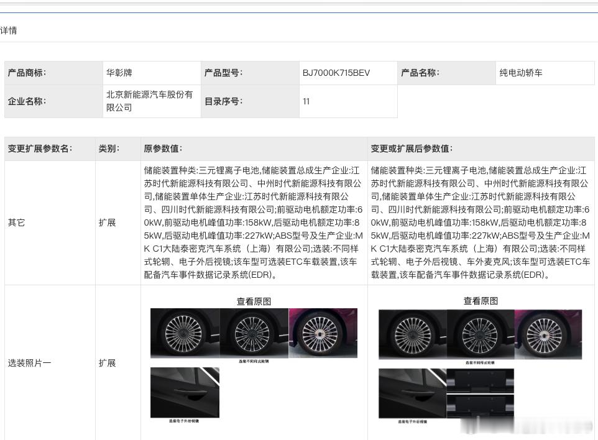Select the 选装照片一 row name cell

point(50,362)
